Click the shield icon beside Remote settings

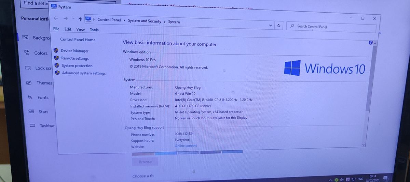click(x=57, y=58)
